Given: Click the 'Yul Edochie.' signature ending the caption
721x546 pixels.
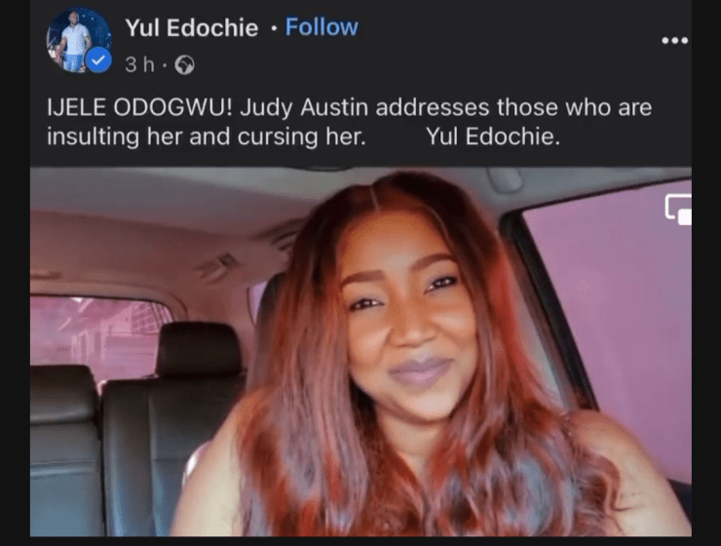Looking at the screenshot, I should pos(493,136).
